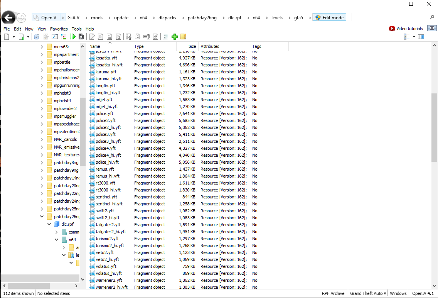Viewport: 438px width, 298px height.
Task: Click the levels breadcrumb segment
Action: (277, 18)
